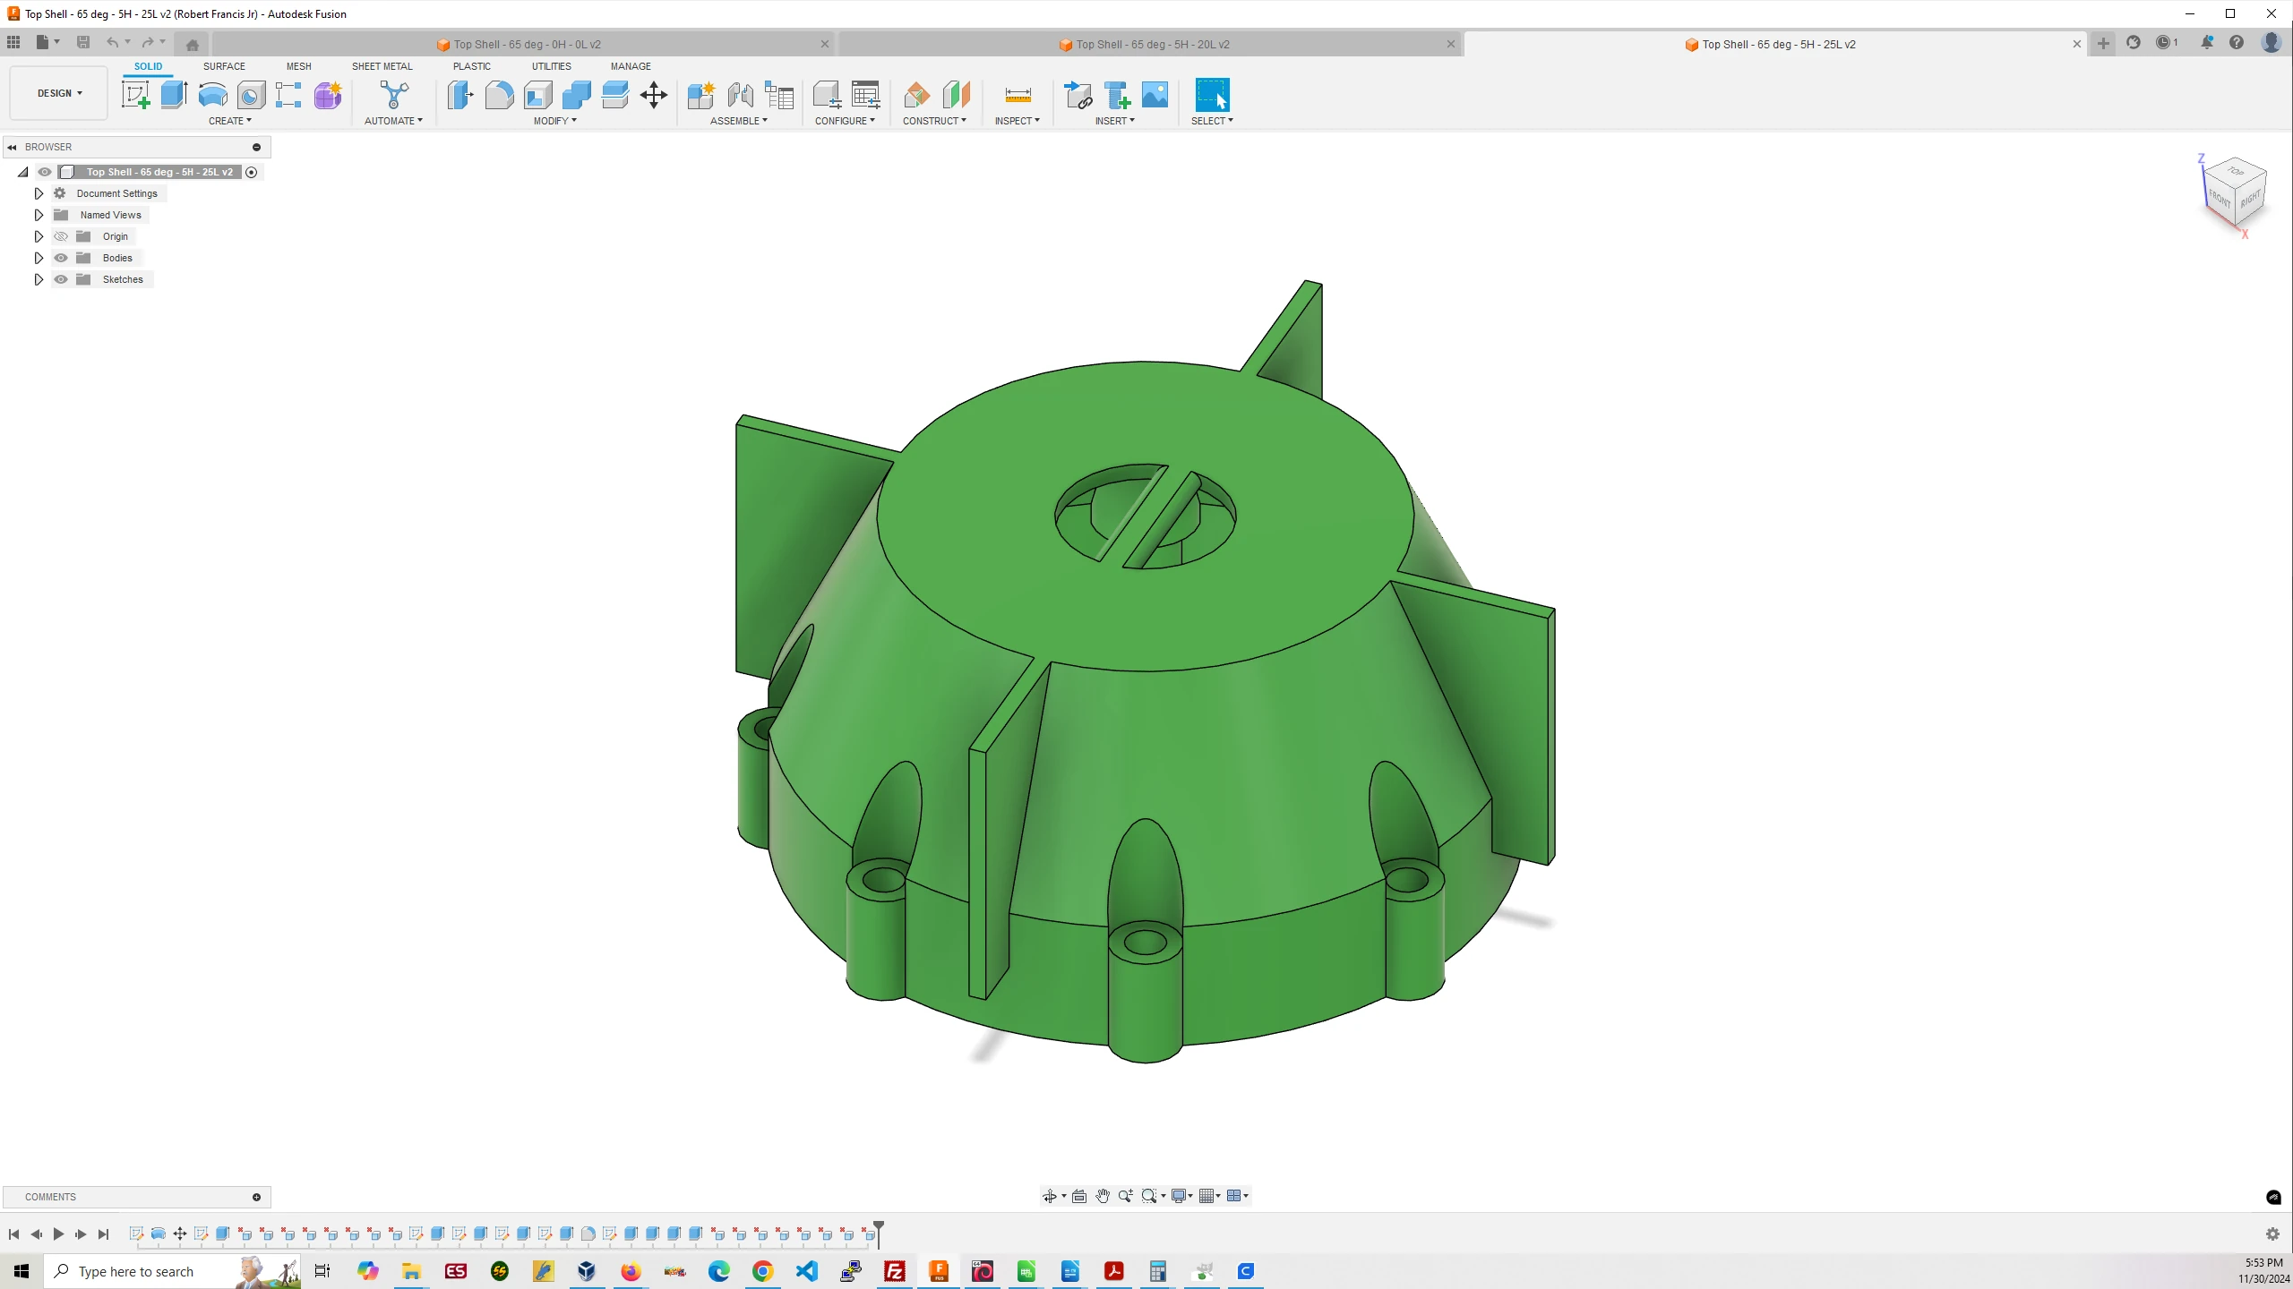The height and width of the screenshot is (1289, 2293).
Task: Open the ASSEMBLE dropdown menu
Action: 739,121
